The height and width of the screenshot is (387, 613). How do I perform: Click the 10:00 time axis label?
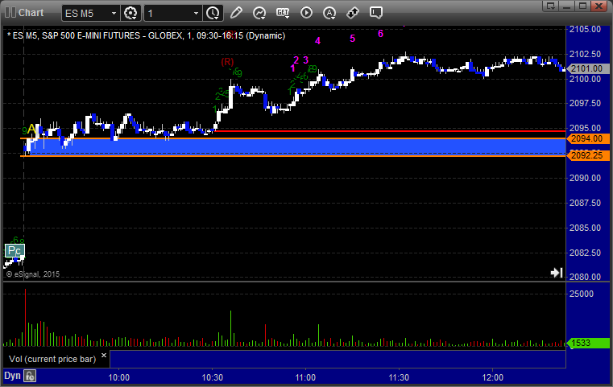pos(119,377)
